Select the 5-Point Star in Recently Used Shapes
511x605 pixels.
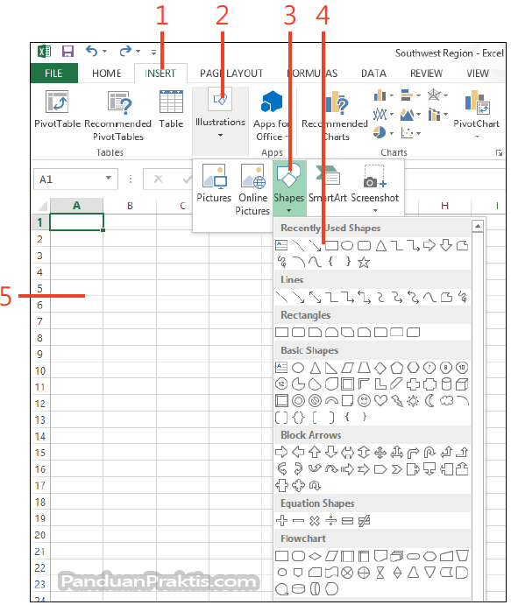[x=364, y=263]
